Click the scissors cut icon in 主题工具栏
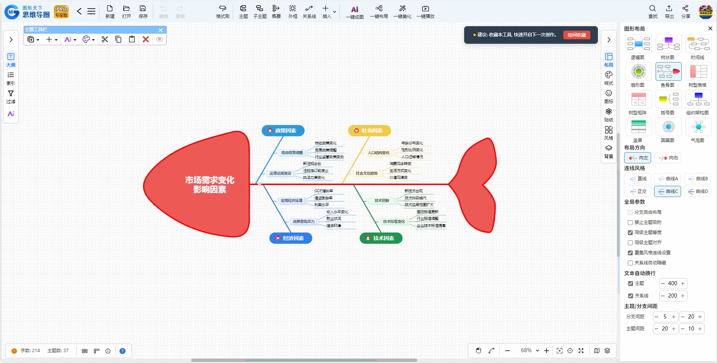This screenshot has height=363, width=717. [x=105, y=39]
